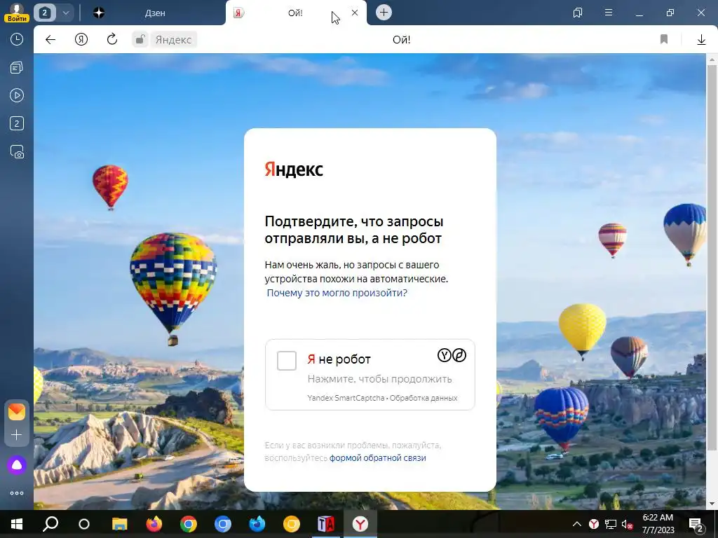This screenshot has height=538, width=718.
Task: Click the scrollbar down arrow
Action: pyautogui.click(x=712, y=504)
